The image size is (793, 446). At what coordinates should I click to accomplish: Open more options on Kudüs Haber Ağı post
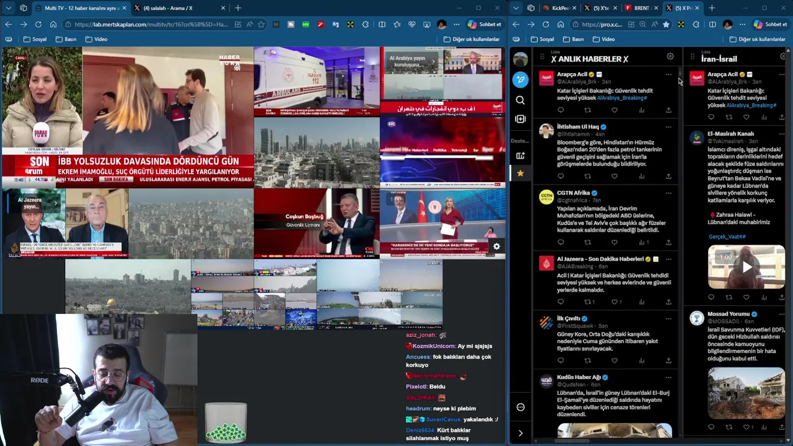tap(668, 377)
